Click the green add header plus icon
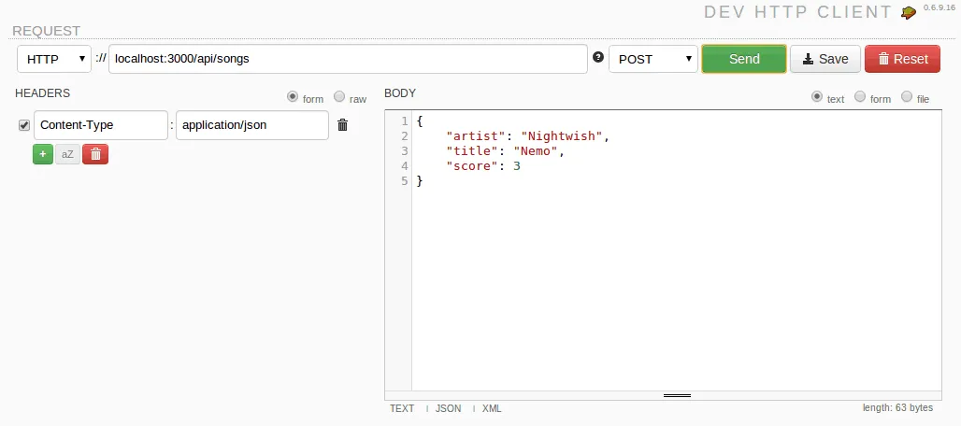This screenshot has width=961, height=426. click(43, 154)
